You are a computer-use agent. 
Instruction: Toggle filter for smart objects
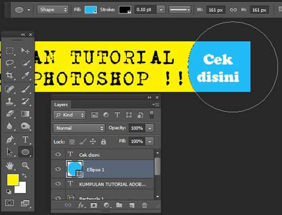click(x=140, y=115)
